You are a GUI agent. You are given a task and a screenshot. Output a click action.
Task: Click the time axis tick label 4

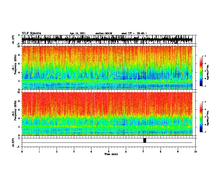click(x=91, y=151)
